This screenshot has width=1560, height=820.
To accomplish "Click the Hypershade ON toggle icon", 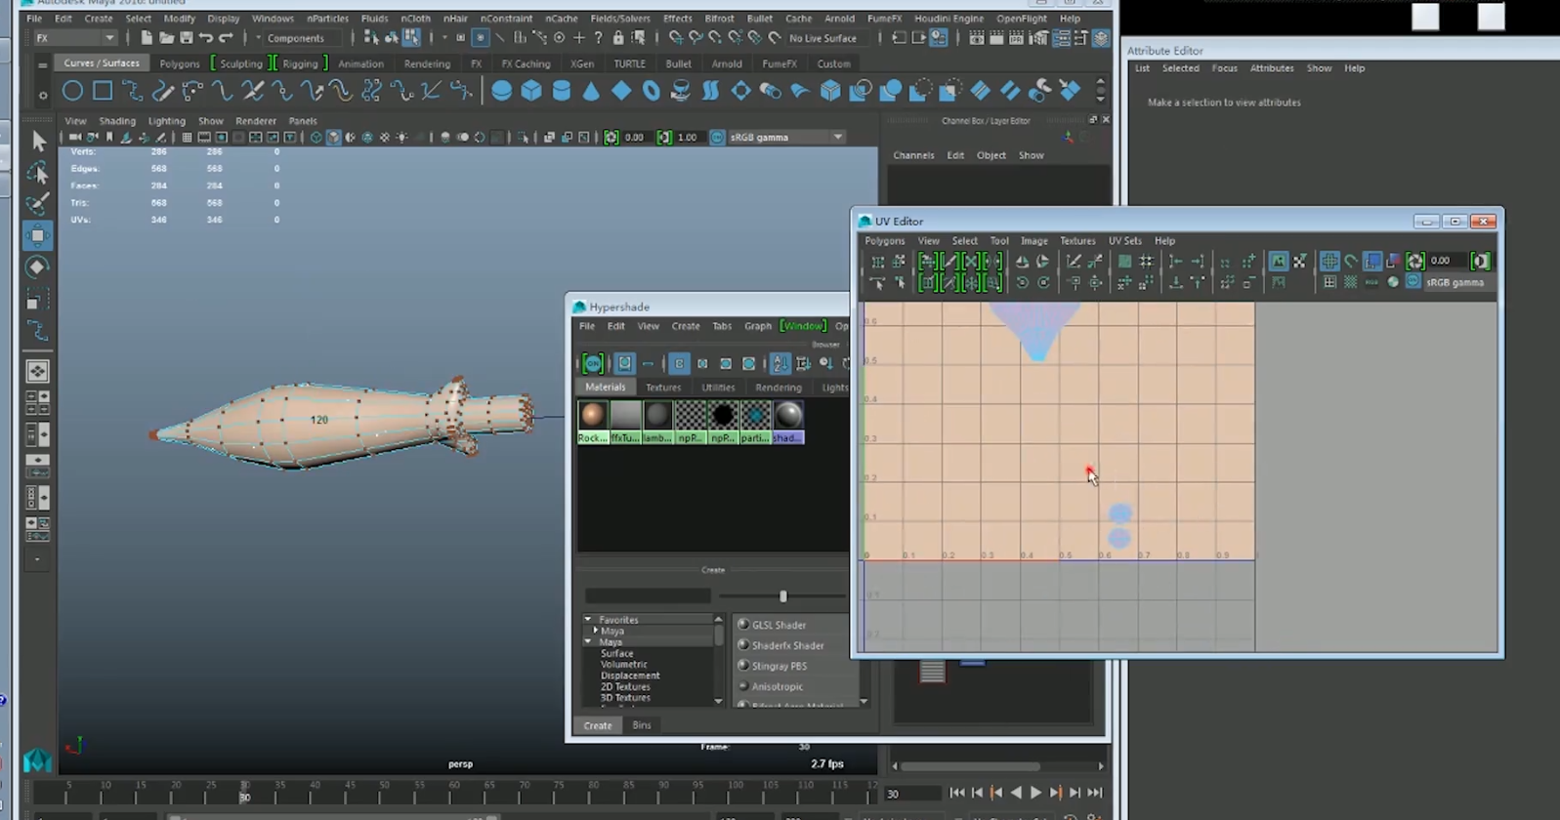I will click(x=593, y=363).
